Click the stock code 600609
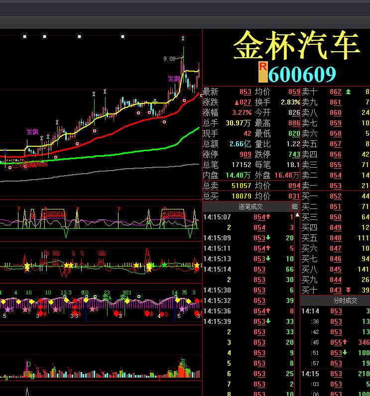The image size is (370, 396). click(302, 74)
